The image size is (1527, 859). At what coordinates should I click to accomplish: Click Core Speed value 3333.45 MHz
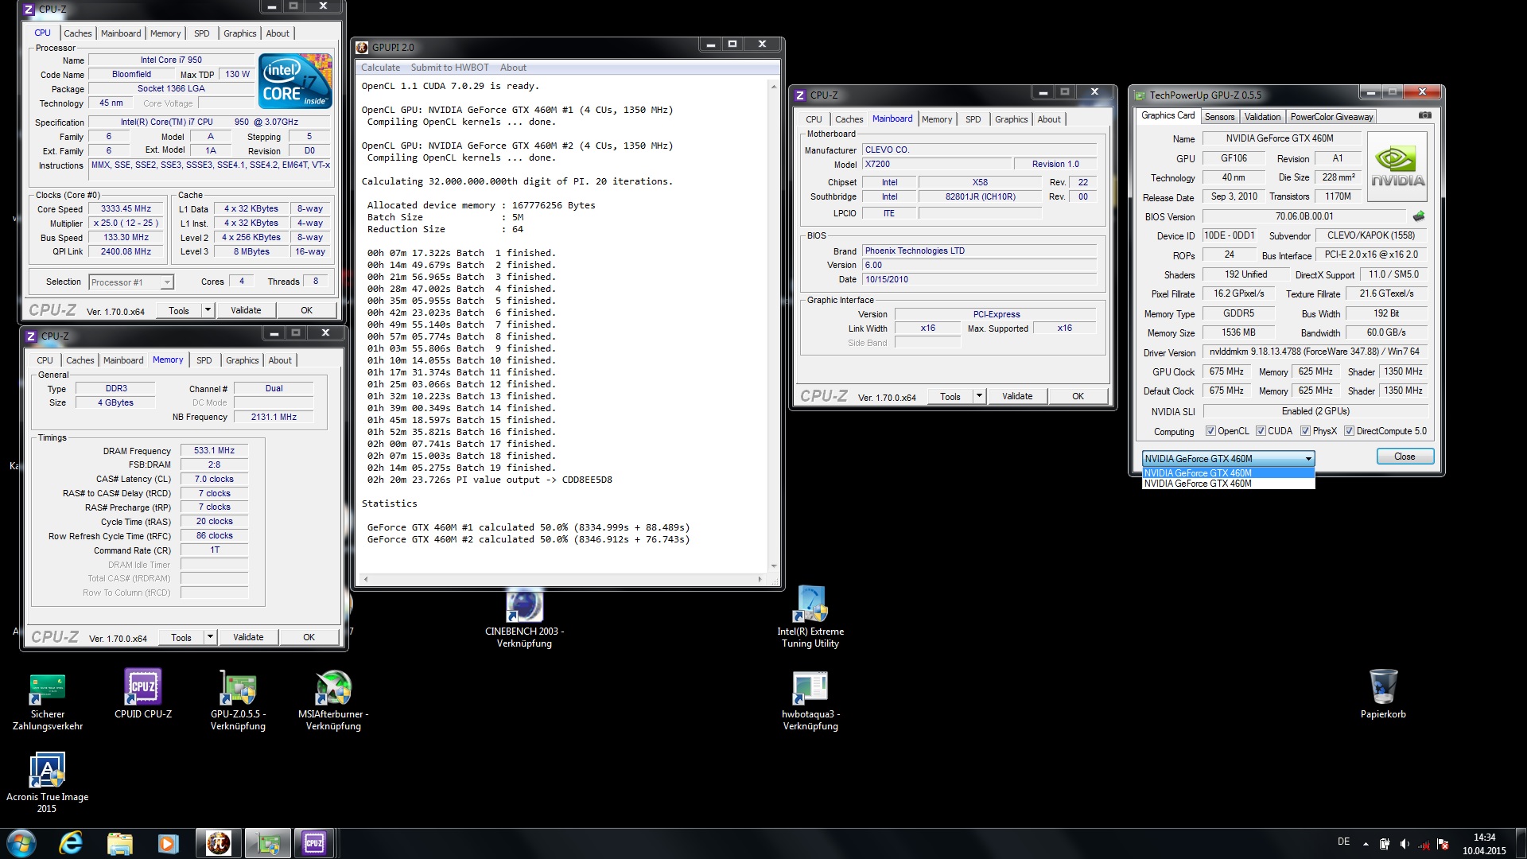tap(126, 209)
